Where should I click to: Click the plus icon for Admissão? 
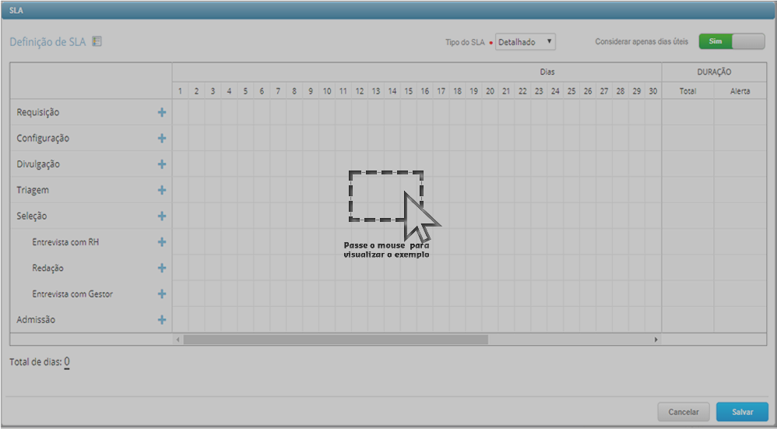[162, 320]
